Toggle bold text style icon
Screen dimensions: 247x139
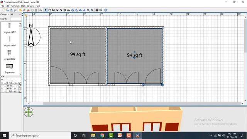80,10
